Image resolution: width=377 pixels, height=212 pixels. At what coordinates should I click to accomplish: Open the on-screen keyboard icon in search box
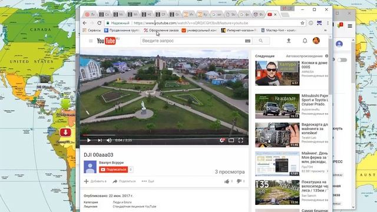pos(247,41)
